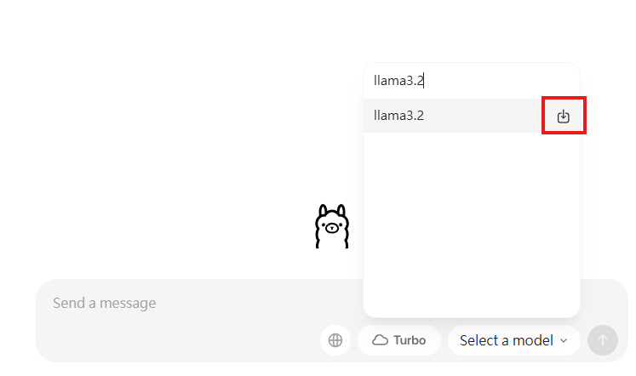636x376 pixels.
Task: Click the globe web search icon
Action: coord(335,340)
